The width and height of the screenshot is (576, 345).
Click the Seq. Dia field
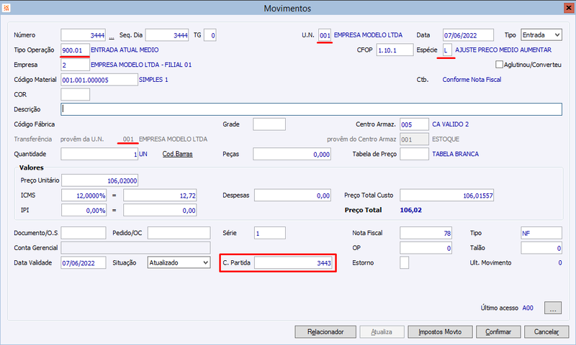click(x=167, y=34)
